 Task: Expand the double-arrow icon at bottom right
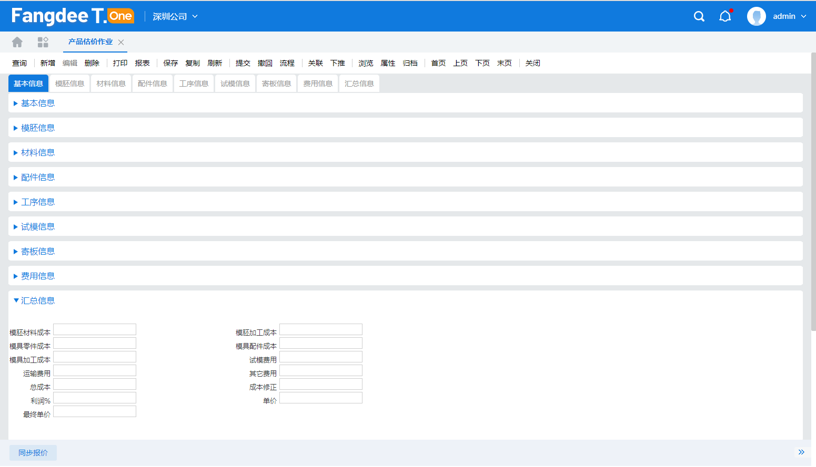(801, 452)
